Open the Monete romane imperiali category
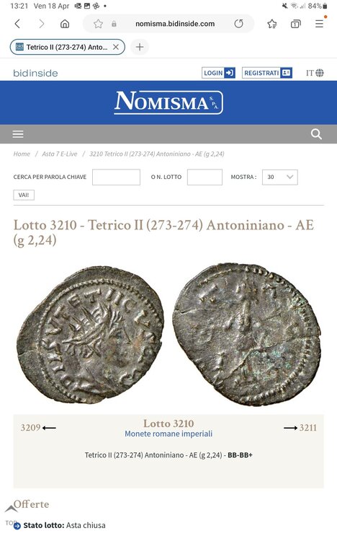Viewport: 337px width, 541px height. coord(168,434)
